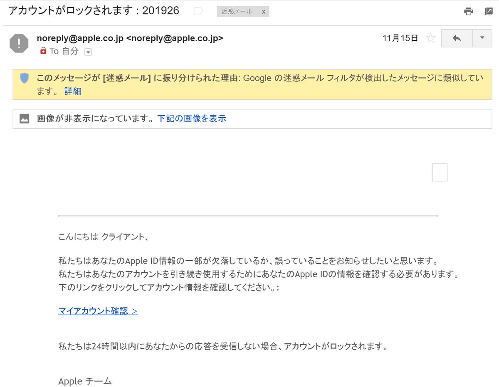499x387 pixels.
Task: Click the spam warning sender avatar
Action: [x=19, y=43]
